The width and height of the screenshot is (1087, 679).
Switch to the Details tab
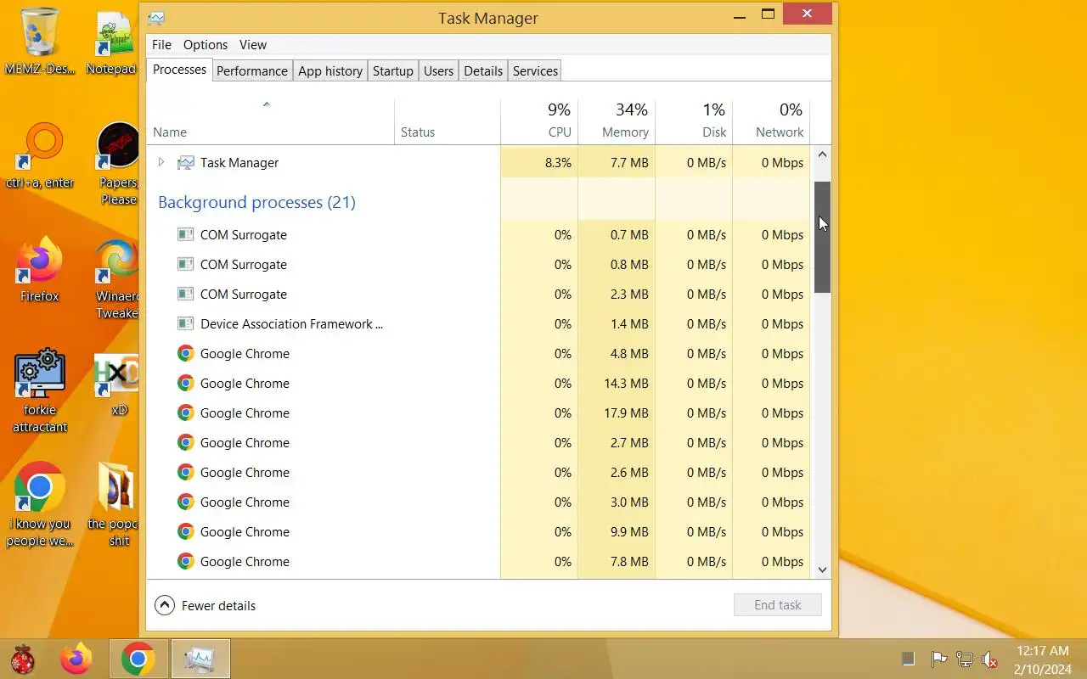pos(483,70)
